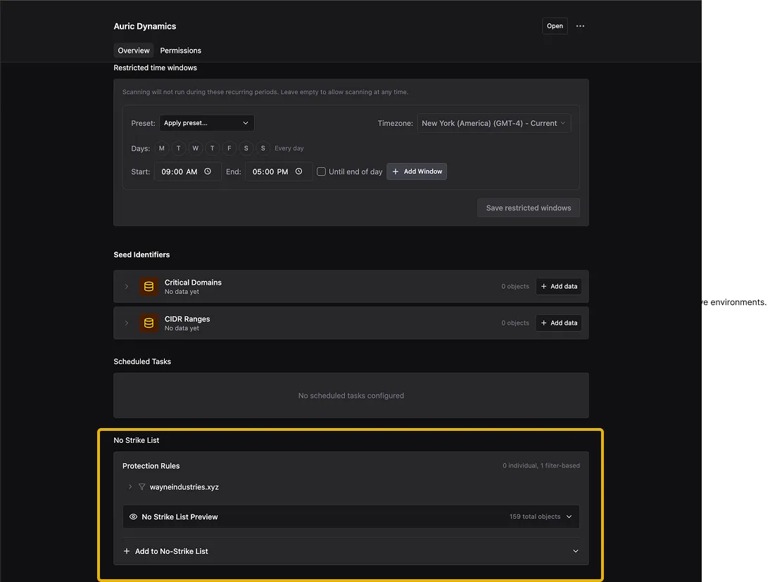Expand No Strike List Preview chevron
This screenshot has height=582, width=770.
569,517
